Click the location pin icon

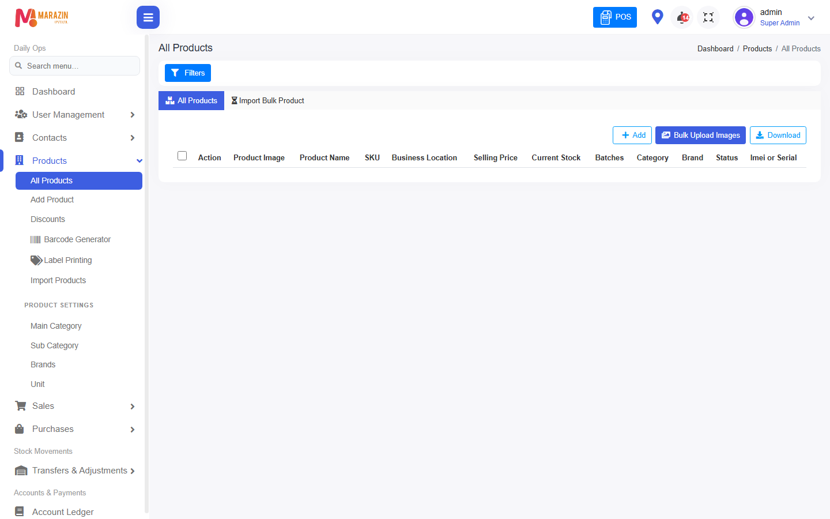click(x=657, y=17)
